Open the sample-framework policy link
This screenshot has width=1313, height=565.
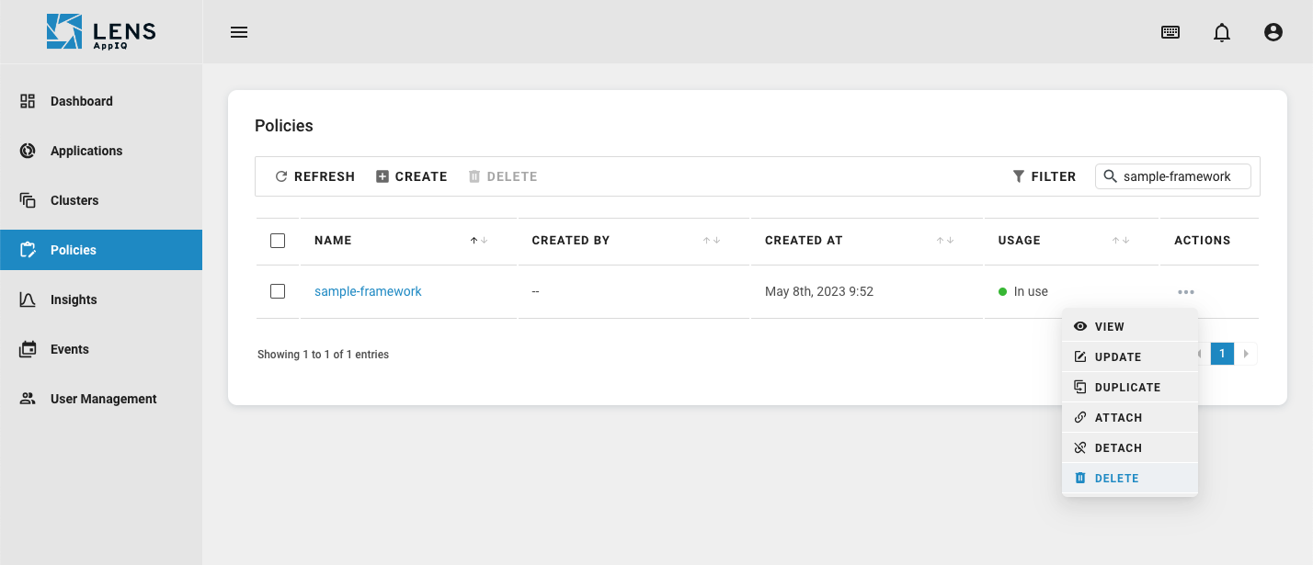coord(368,291)
